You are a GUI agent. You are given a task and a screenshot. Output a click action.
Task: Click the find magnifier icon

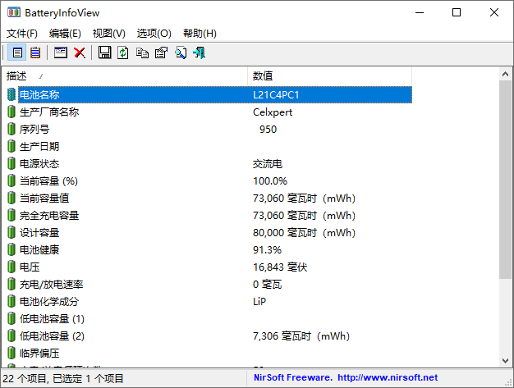pyautogui.click(x=180, y=52)
